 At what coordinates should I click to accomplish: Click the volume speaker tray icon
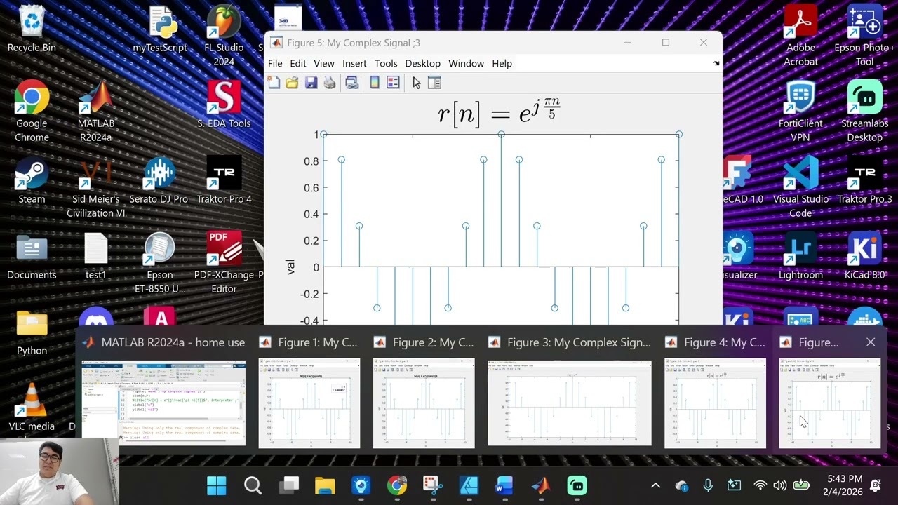(779, 485)
